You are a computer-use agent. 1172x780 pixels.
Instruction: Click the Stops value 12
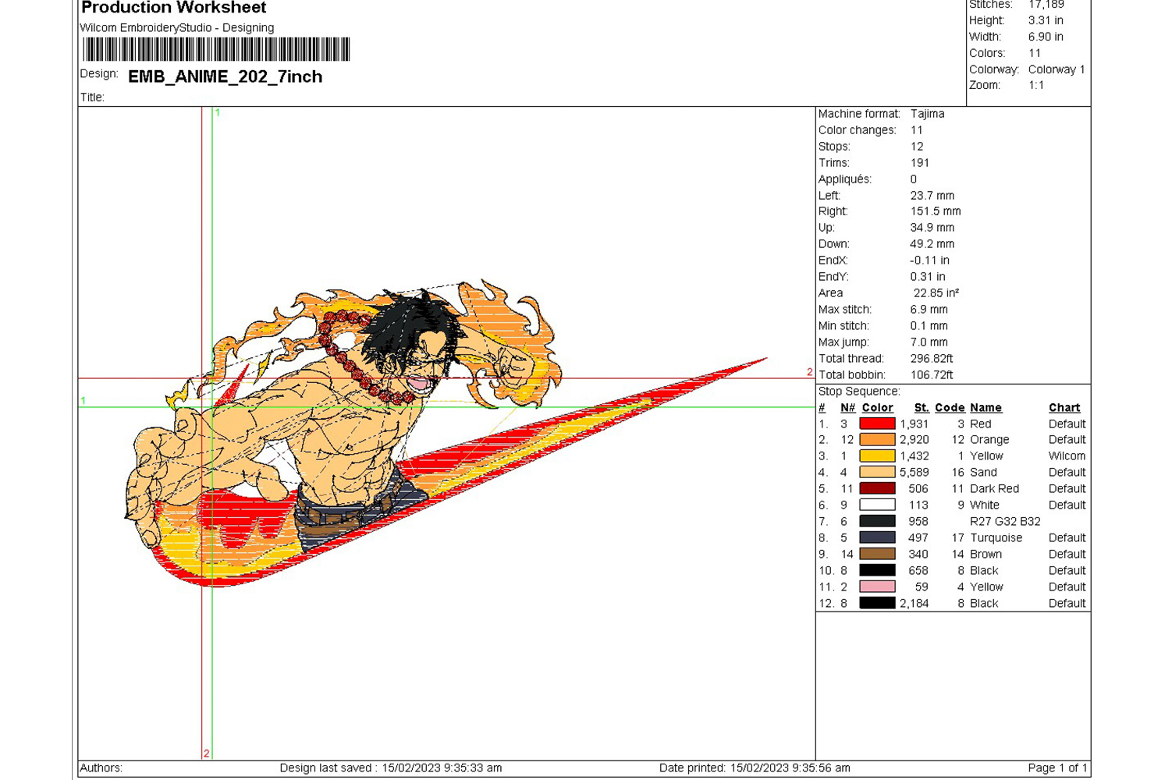click(x=917, y=147)
